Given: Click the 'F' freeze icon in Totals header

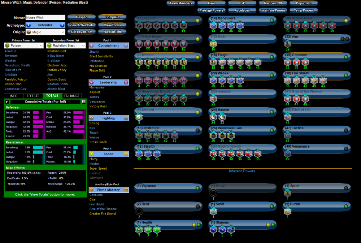Looking at the screenshot, I should coord(7,102).
